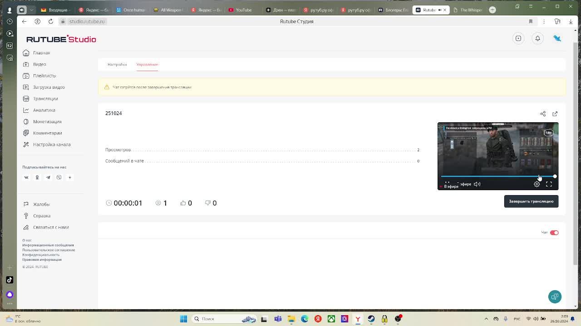Open the blue bird profile avatar
Viewport: 581px width, 326px height.
tap(557, 38)
